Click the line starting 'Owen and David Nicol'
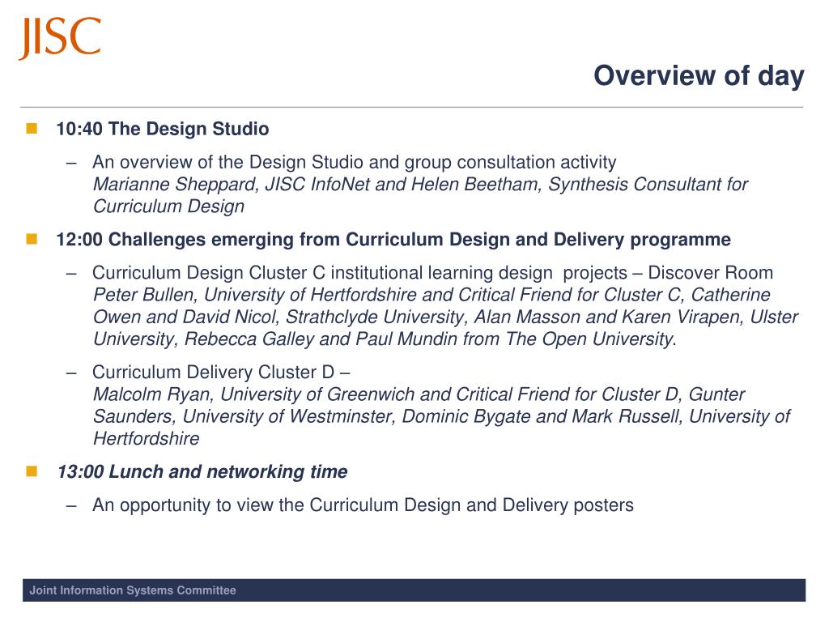 click(445, 317)
